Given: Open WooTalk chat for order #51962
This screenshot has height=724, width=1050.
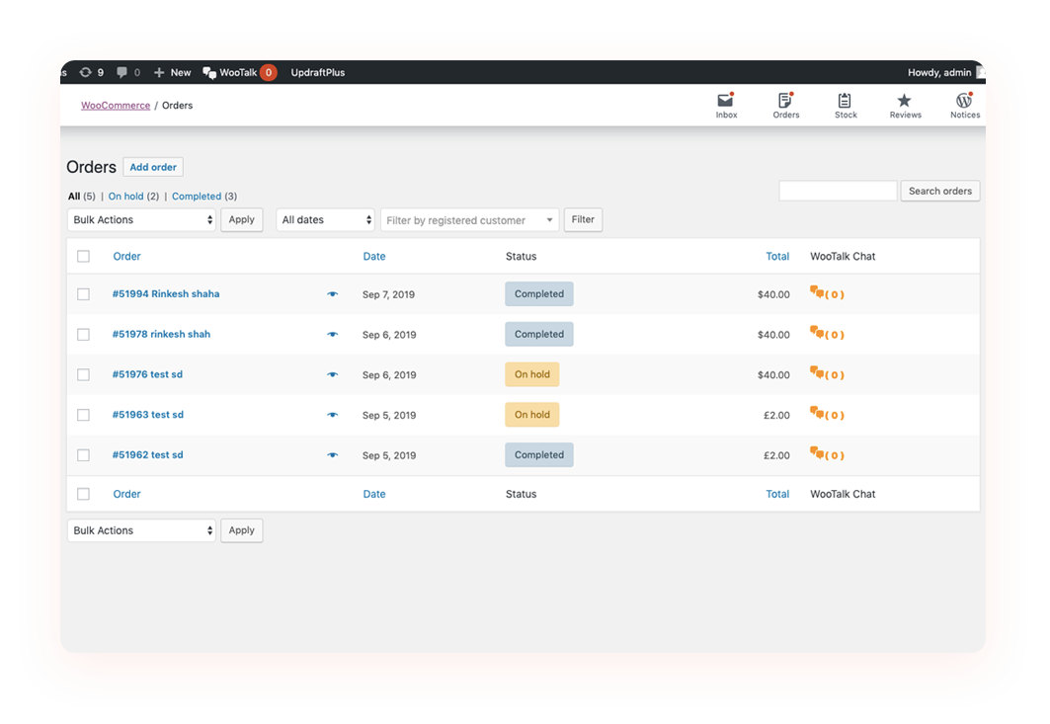Looking at the screenshot, I should (827, 453).
